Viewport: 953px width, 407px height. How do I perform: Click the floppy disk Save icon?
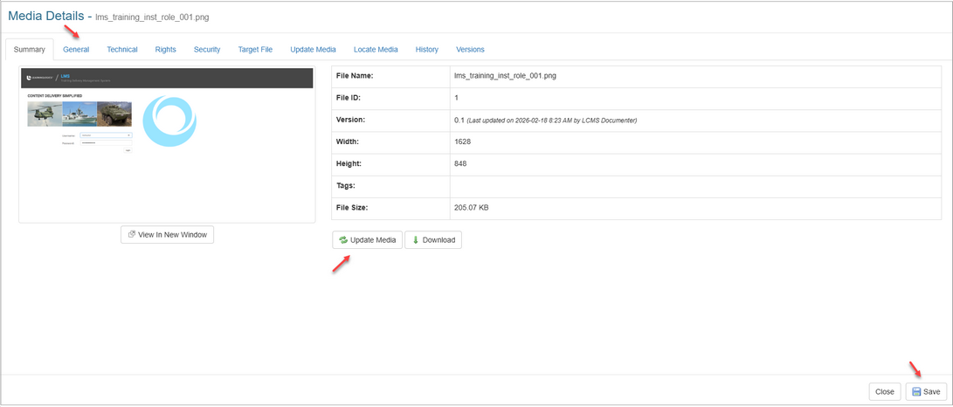click(915, 392)
